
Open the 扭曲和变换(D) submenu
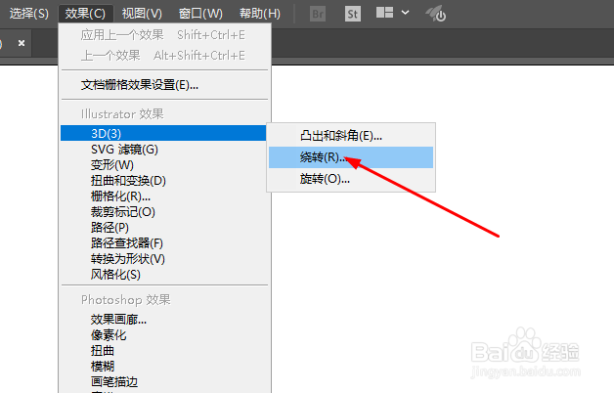tap(163, 181)
